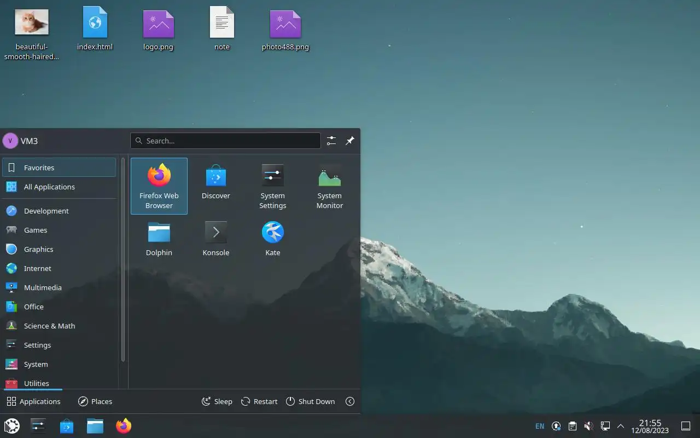Switch to the Applications tab
The height and width of the screenshot is (438, 700).
pyautogui.click(x=33, y=401)
